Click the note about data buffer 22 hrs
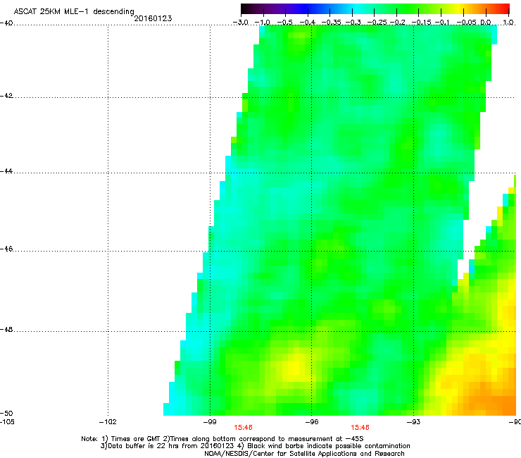 click(x=167, y=446)
